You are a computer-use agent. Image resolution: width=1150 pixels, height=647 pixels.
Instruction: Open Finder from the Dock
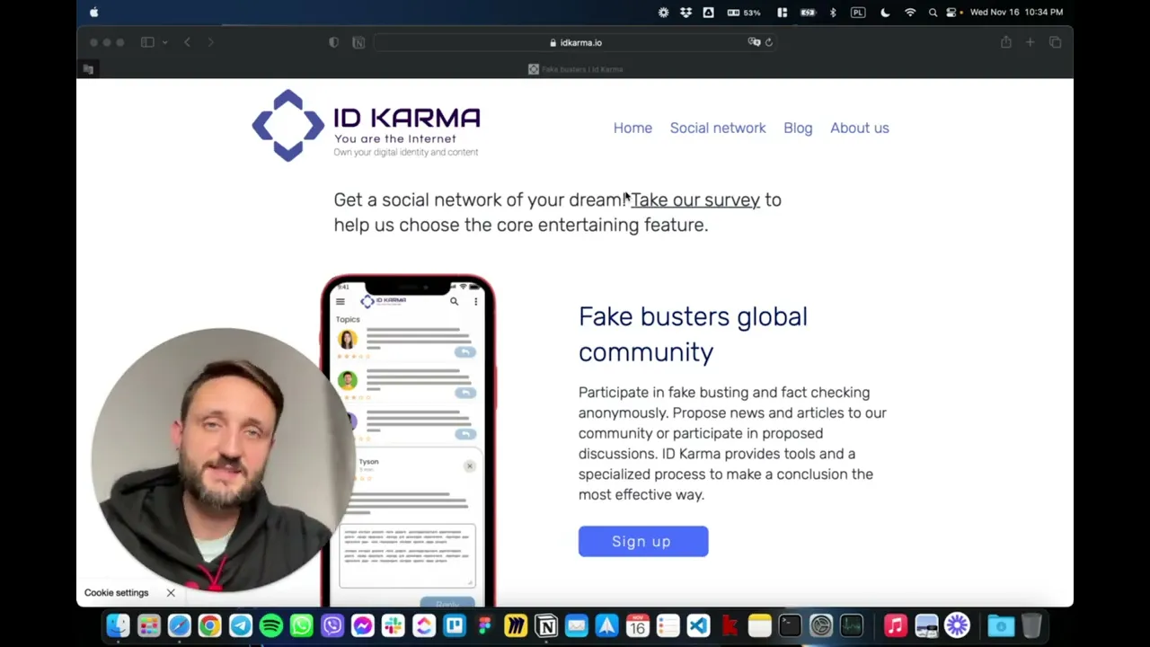pyautogui.click(x=118, y=625)
